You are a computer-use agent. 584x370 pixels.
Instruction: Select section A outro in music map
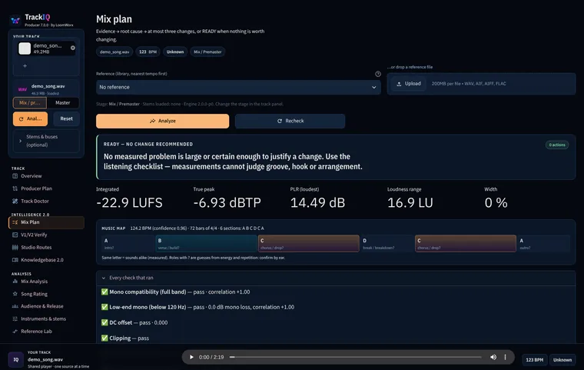tap(544, 244)
